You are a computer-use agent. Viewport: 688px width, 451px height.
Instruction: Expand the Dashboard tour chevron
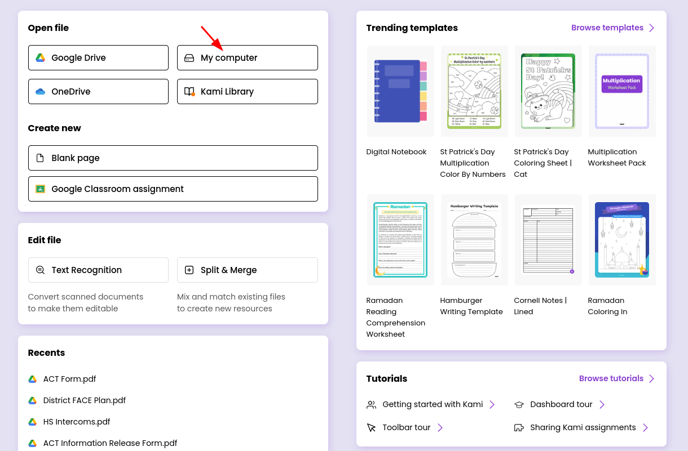tap(602, 405)
